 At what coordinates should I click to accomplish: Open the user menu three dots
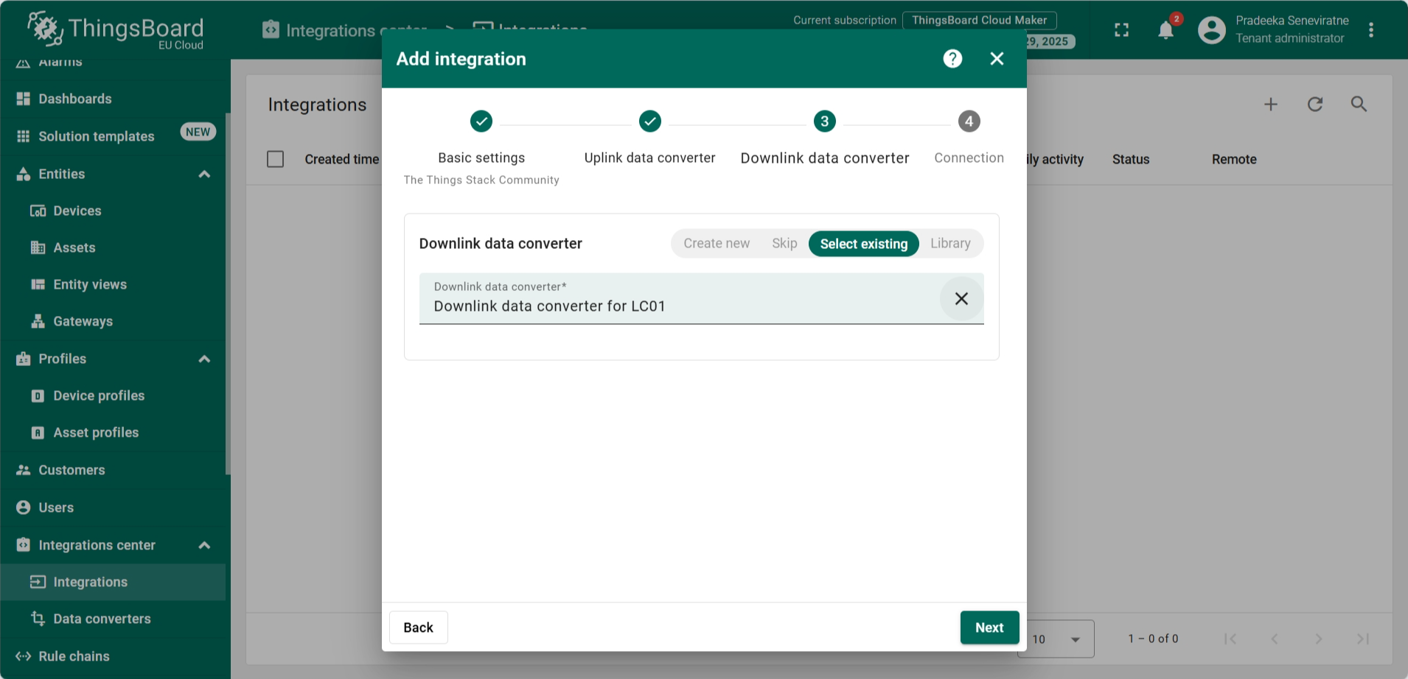coord(1371,30)
